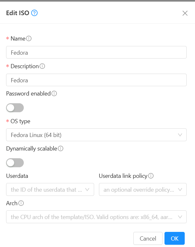This screenshot has width=195, height=247.
Task: Confirm changes with the OK button
Action: (x=174, y=238)
